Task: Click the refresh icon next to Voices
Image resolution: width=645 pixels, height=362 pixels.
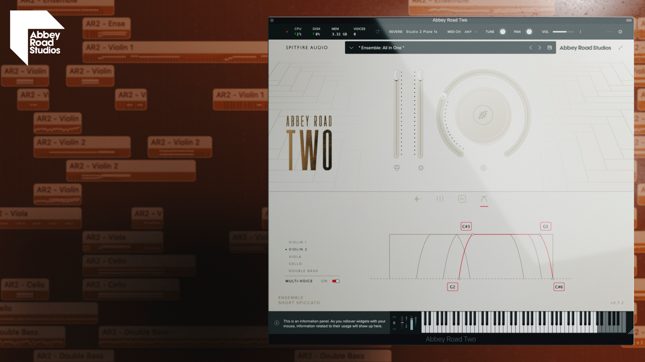Action: 377,32
